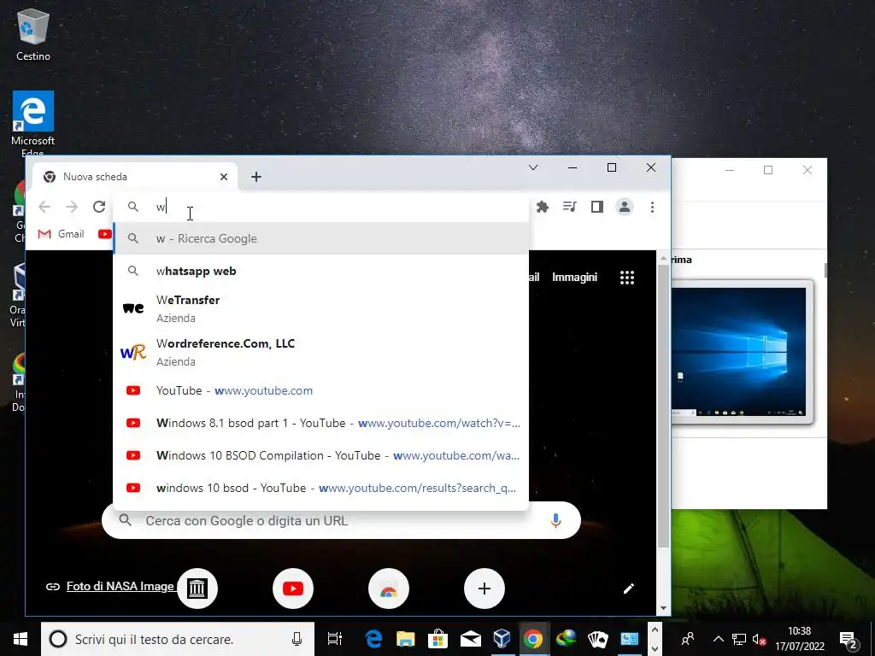The height and width of the screenshot is (656, 875).
Task: Open the YouTube - www.youtube.com suggestion
Action: tap(321, 390)
